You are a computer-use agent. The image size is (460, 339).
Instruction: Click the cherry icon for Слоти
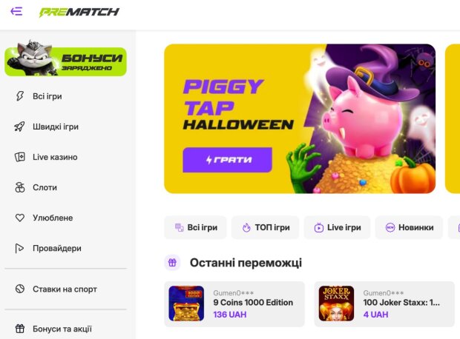(x=20, y=187)
